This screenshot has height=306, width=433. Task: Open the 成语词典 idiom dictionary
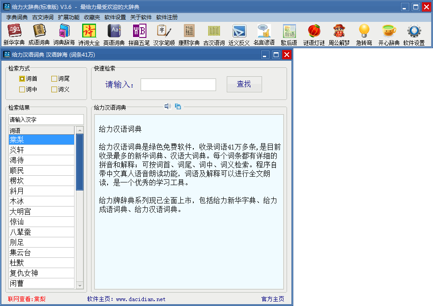click(39, 34)
